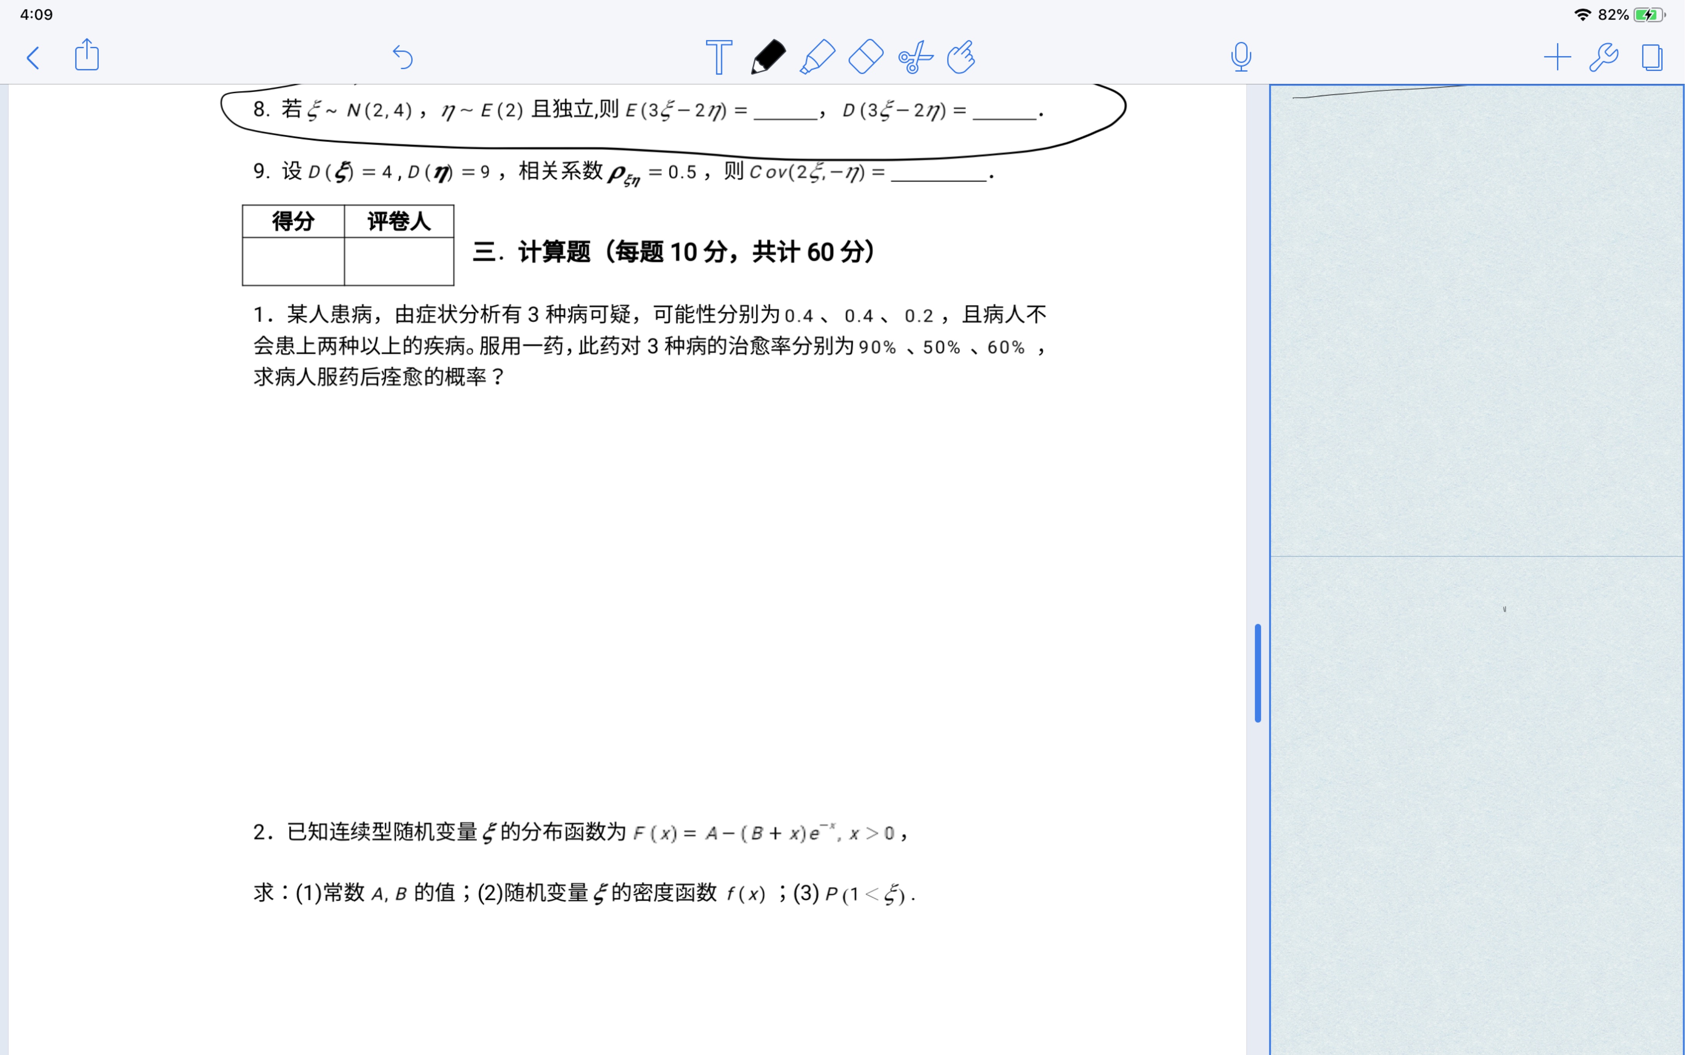Image resolution: width=1685 pixels, height=1055 pixels.
Task: Open the wrench settings tool
Action: [1604, 57]
